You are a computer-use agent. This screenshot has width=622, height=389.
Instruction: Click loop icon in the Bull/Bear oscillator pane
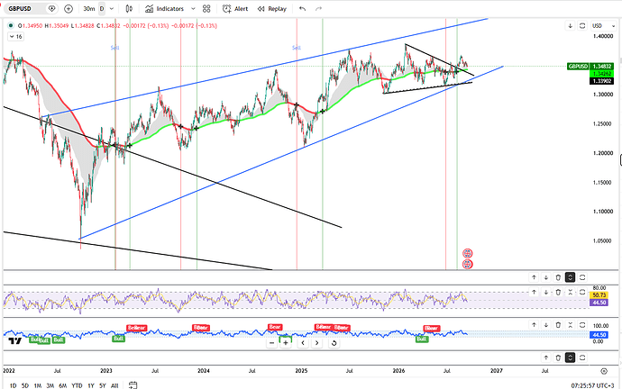(582, 325)
